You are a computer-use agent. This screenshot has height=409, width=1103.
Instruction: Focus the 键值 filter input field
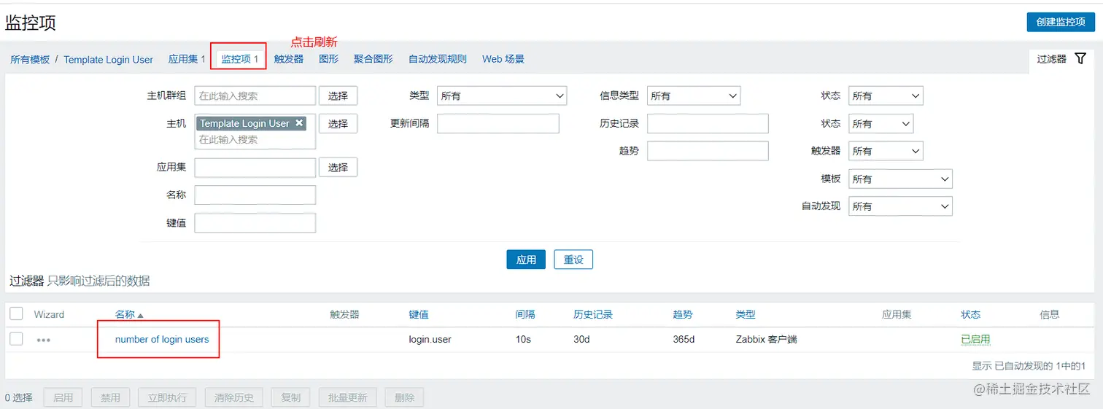pyautogui.click(x=255, y=222)
